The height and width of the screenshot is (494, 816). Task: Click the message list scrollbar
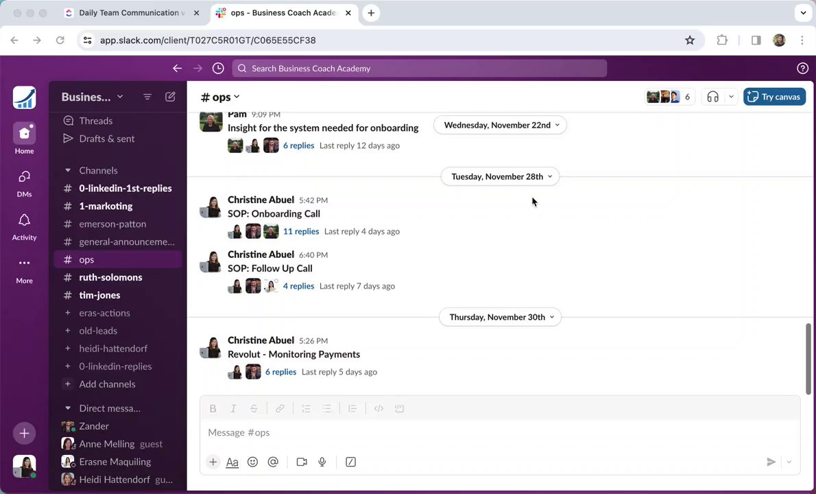point(808,359)
